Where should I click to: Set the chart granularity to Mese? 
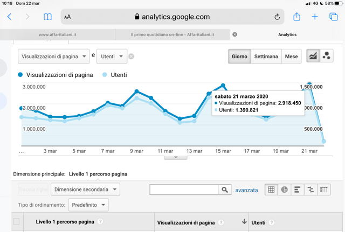[x=291, y=57]
